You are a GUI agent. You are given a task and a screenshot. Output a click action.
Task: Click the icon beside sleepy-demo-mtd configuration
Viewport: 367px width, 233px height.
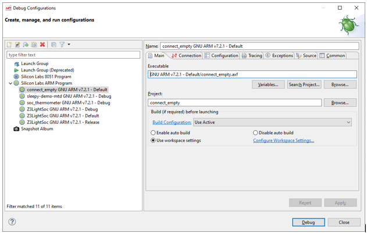click(x=22, y=96)
